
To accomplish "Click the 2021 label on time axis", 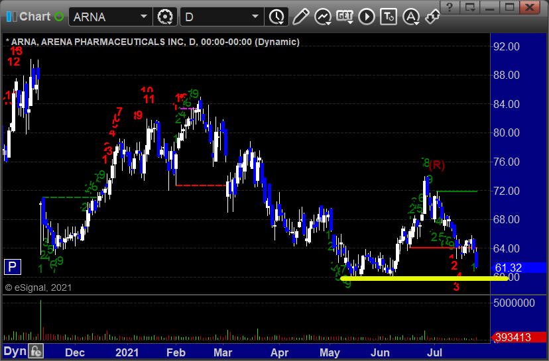I will pyautogui.click(x=127, y=352).
